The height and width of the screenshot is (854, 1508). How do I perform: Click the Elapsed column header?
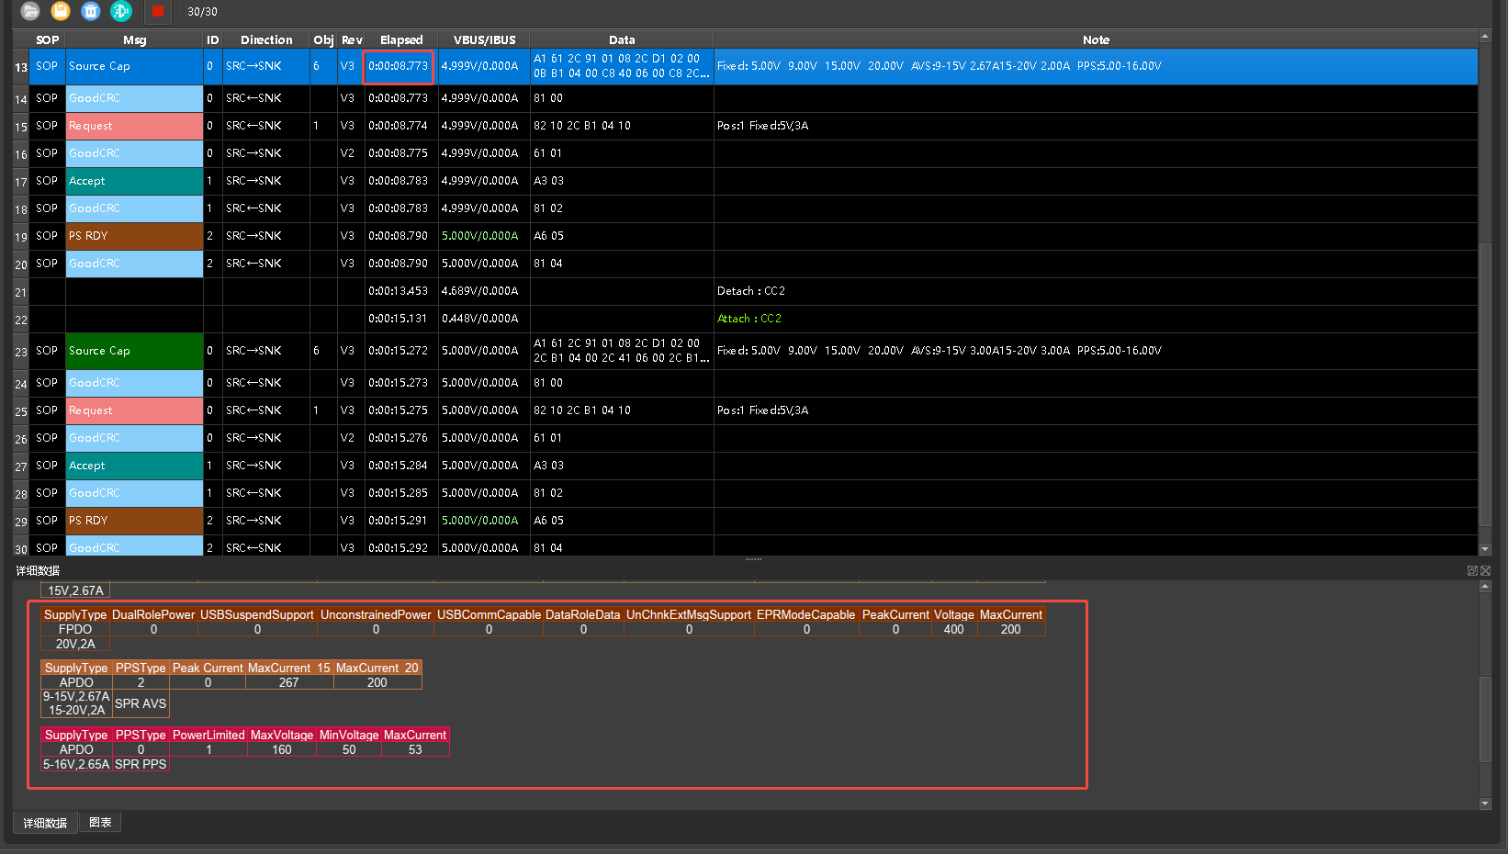pyautogui.click(x=401, y=39)
